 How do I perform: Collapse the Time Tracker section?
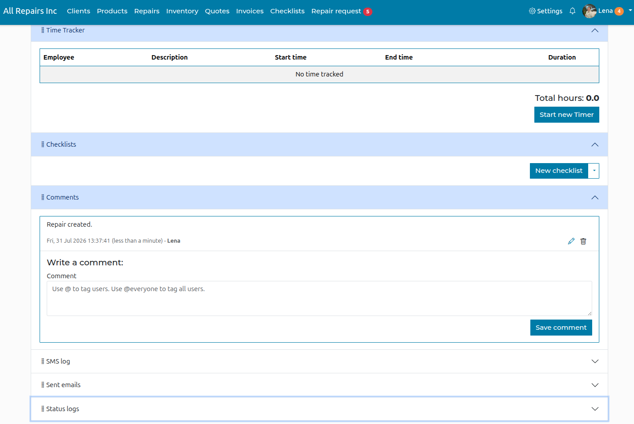point(595,30)
